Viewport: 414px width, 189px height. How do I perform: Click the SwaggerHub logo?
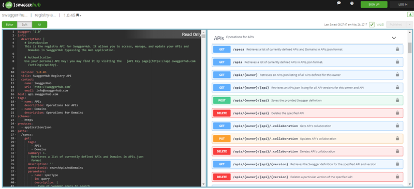click(21, 5)
